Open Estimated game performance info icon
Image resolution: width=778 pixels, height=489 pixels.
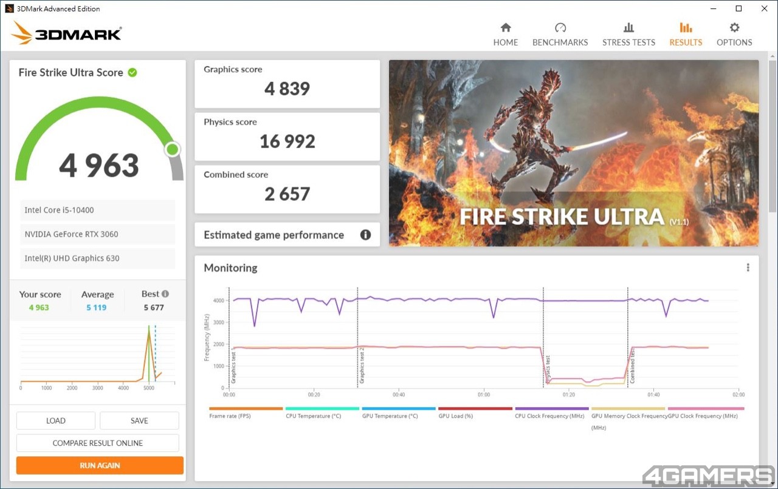[x=365, y=235]
